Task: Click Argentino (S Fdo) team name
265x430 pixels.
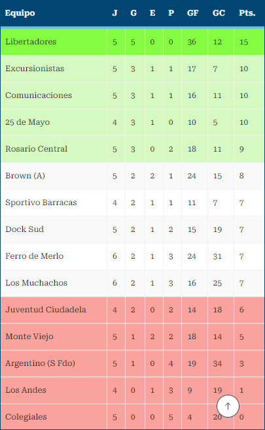Action: pyautogui.click(x=41, y=363)
